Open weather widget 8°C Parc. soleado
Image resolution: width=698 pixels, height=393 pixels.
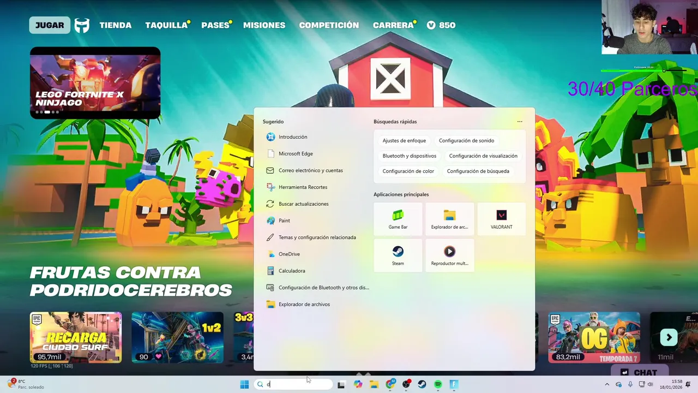(x=25, y=384)
